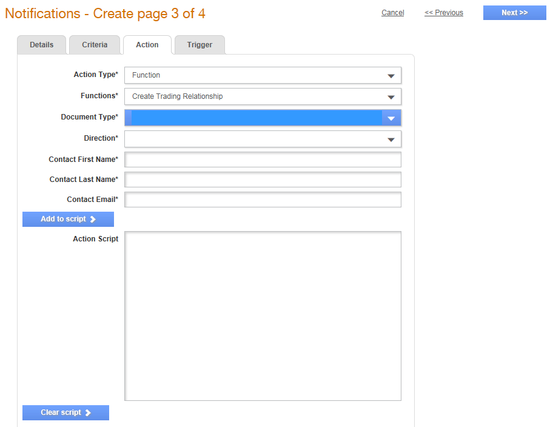Click the Add to script button
550x427 pixels.
[x=68, y=220]
